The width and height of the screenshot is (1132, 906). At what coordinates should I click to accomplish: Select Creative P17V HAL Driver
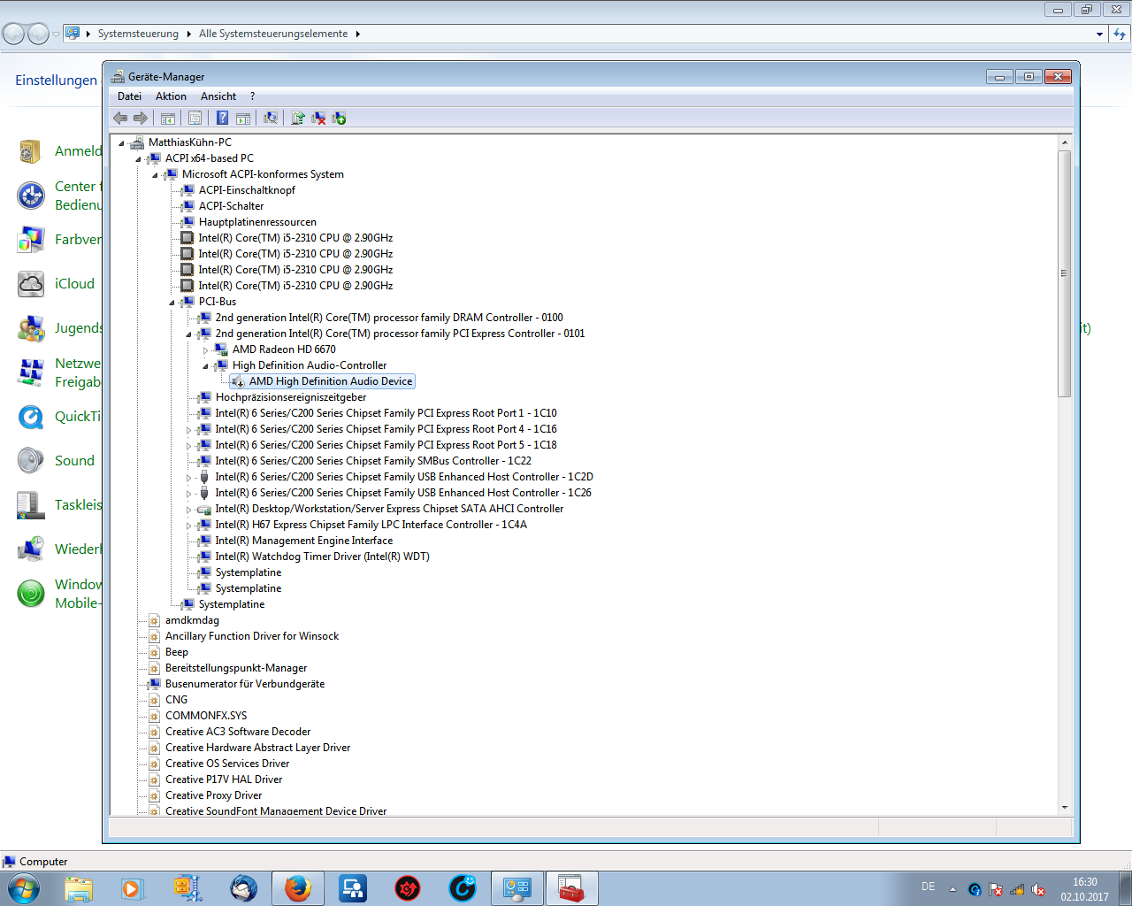point(224,779)
